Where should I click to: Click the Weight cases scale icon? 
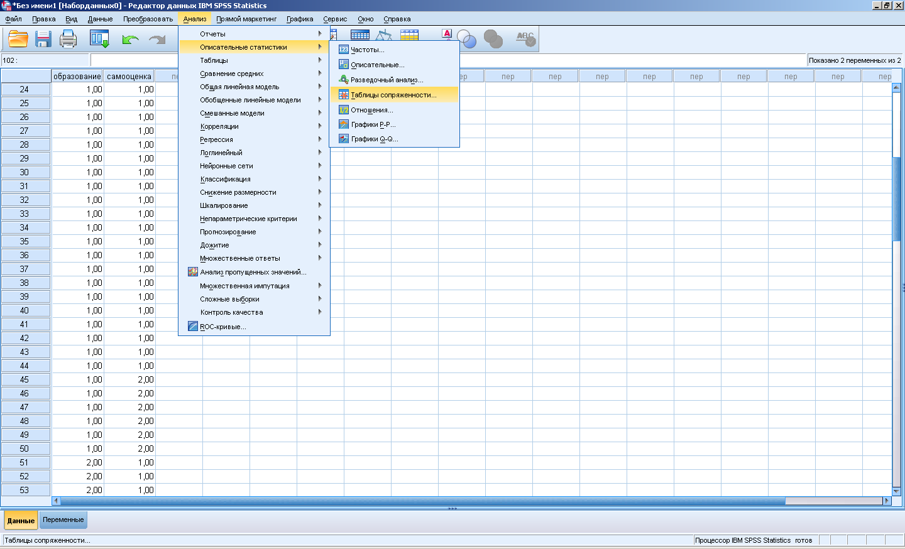(384, 35)
